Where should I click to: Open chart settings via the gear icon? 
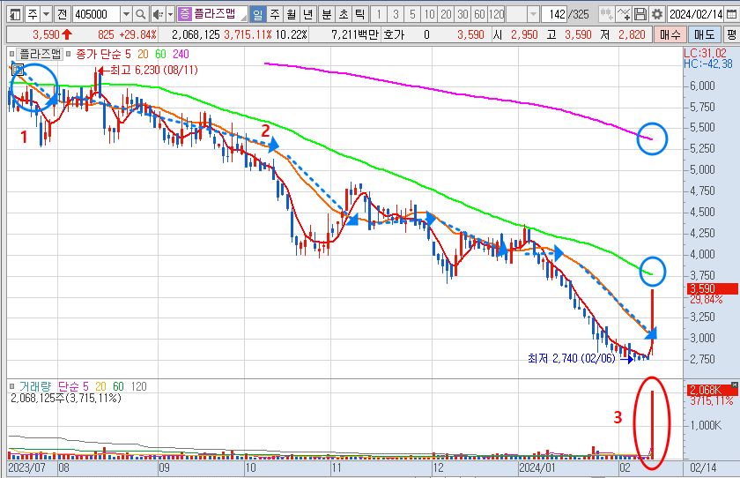(657, 15)
